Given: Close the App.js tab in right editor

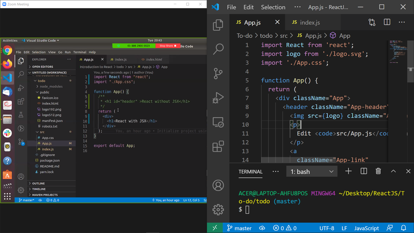Looking at the screenshot, I should [x=277, y=22].
